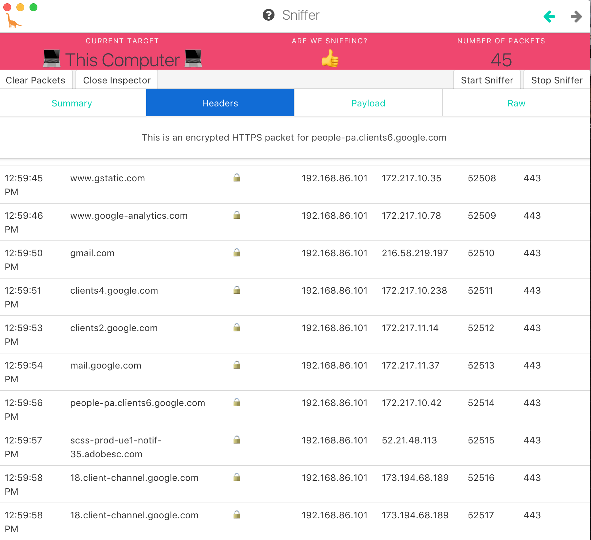Open the Payload tab
The height and width of the screenshot is (540, 591).
368,103
